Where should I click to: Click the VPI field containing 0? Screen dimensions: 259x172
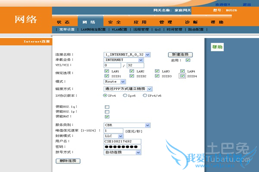[112, 65]
